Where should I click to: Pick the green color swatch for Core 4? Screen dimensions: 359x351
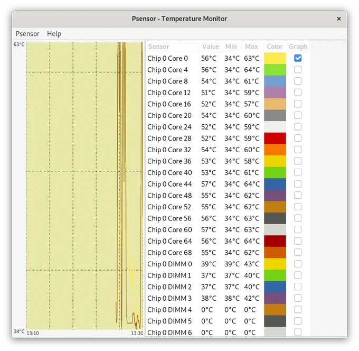pos(275,70)
